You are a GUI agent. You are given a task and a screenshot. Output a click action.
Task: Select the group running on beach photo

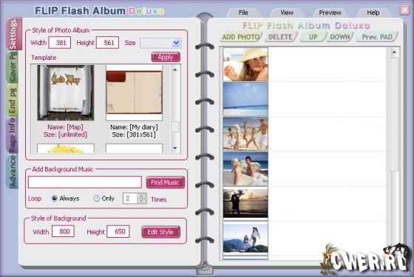point(245,134)
